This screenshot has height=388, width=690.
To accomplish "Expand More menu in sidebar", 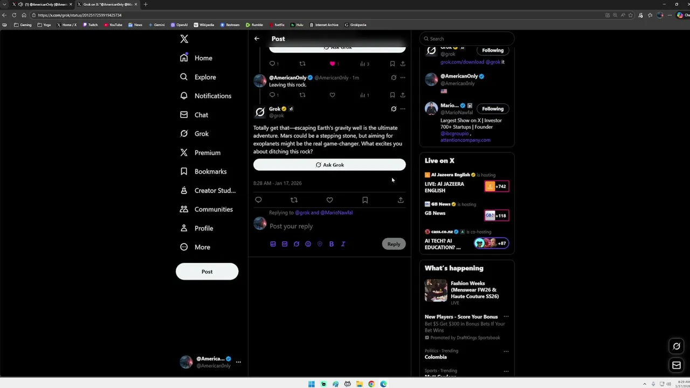I will click(x=196, y=247).
